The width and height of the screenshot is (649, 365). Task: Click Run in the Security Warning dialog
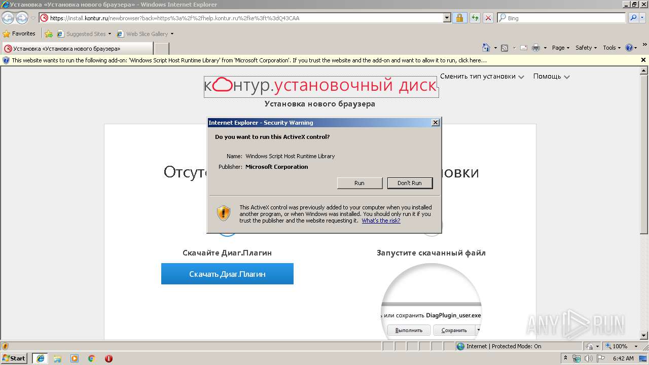359,183
